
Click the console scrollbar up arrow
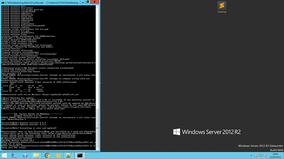97,7
